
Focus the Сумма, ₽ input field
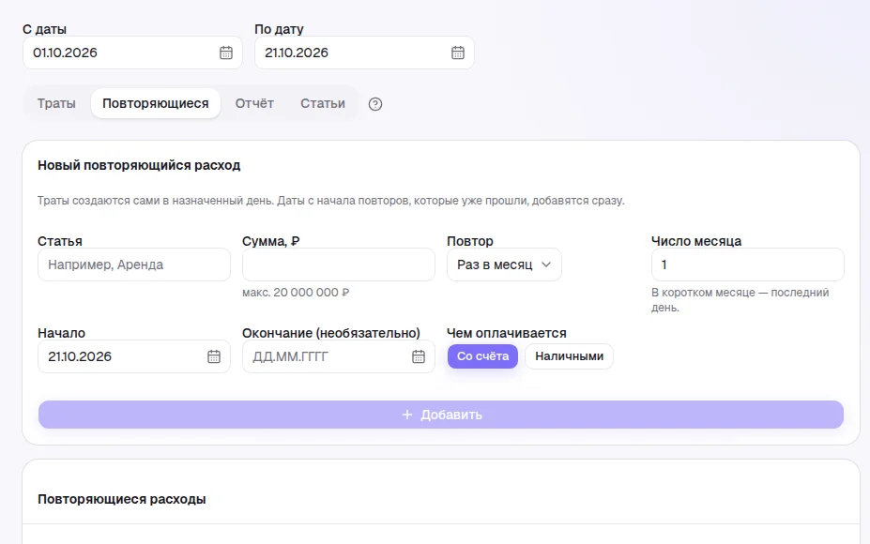point(339,264)
